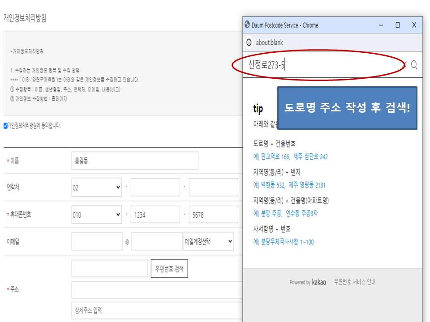Click the 이메일 ID input field

click(97, 241)
